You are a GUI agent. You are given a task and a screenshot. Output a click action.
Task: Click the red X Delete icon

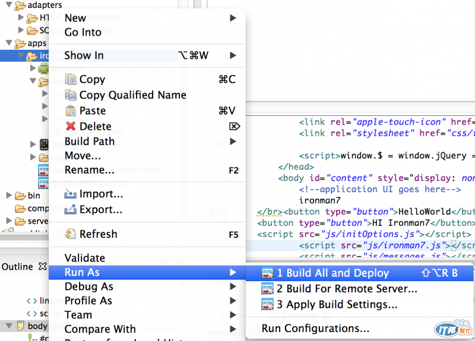(x=71, y=126)
